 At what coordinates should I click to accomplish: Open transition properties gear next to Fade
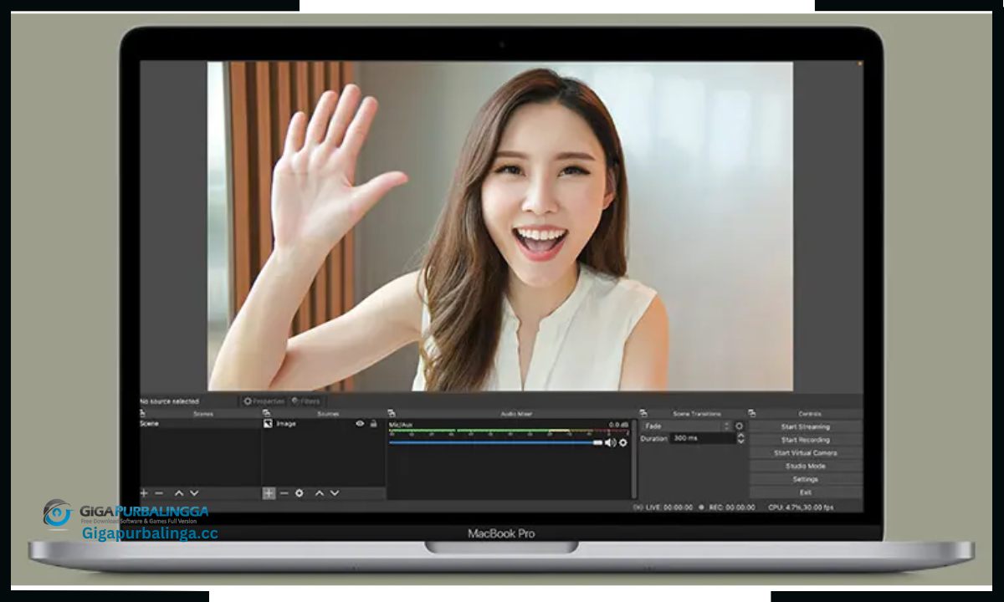(x=739, y=426)
